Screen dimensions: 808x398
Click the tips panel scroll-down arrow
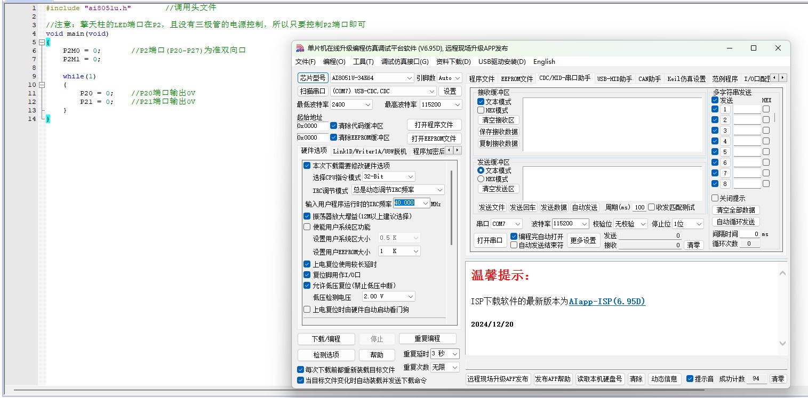pyautogui.click(x=782, y=344)
